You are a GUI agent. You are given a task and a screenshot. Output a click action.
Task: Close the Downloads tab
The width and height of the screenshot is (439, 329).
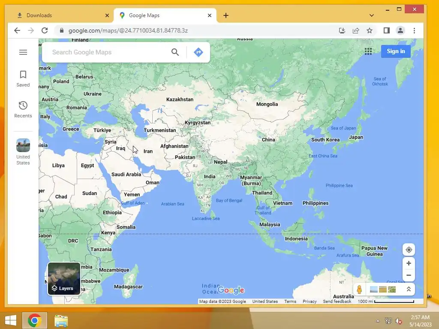(107, 16)
